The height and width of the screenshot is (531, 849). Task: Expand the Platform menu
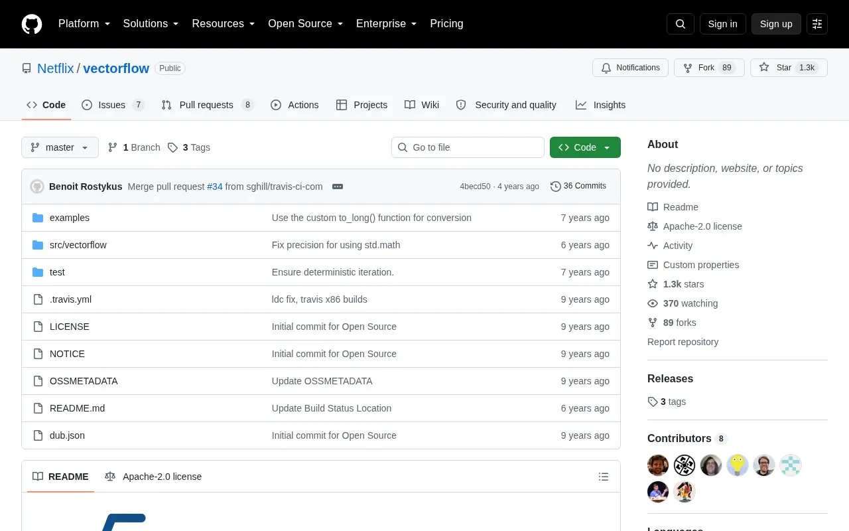tap(84, 24)
